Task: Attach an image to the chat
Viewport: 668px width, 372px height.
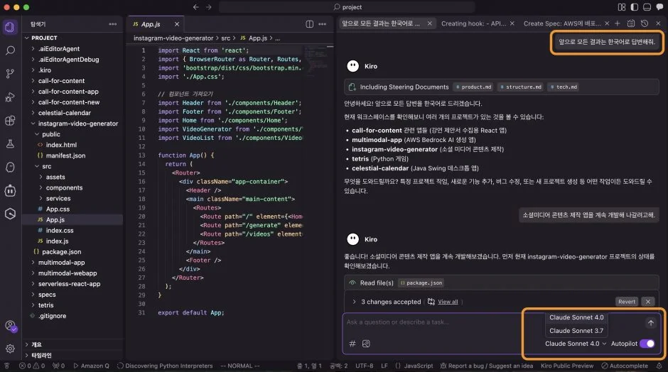Action: point(366,344)
